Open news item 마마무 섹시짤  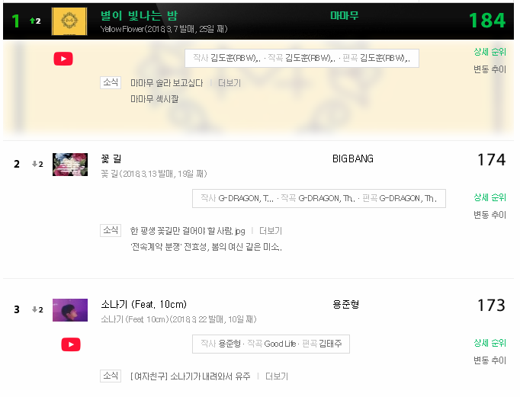click(x=155, y=99)
